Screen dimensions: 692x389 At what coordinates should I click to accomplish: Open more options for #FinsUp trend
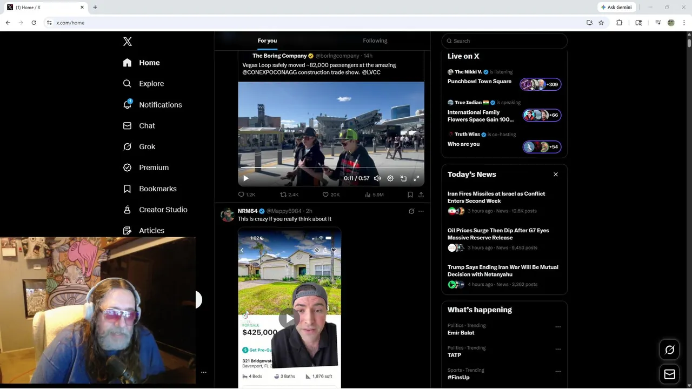(x=558, y=372)
